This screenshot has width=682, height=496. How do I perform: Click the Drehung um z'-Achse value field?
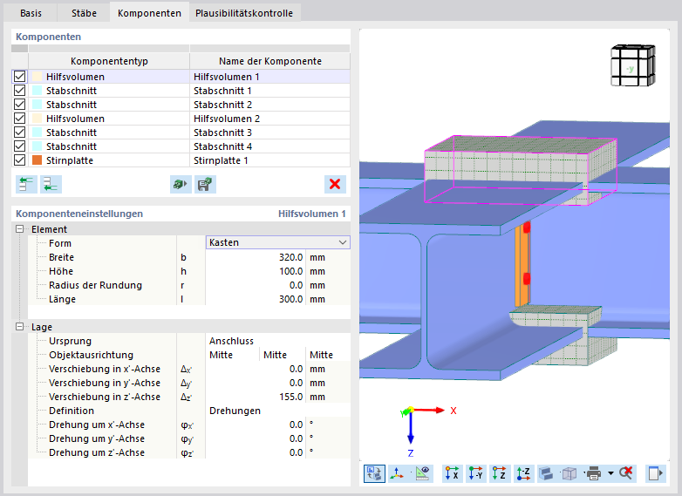click(x=256, y=452)
